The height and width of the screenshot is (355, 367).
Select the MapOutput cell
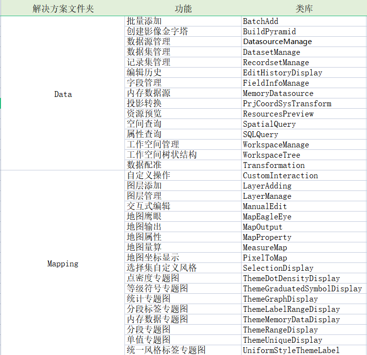click(x=304, y=227)
